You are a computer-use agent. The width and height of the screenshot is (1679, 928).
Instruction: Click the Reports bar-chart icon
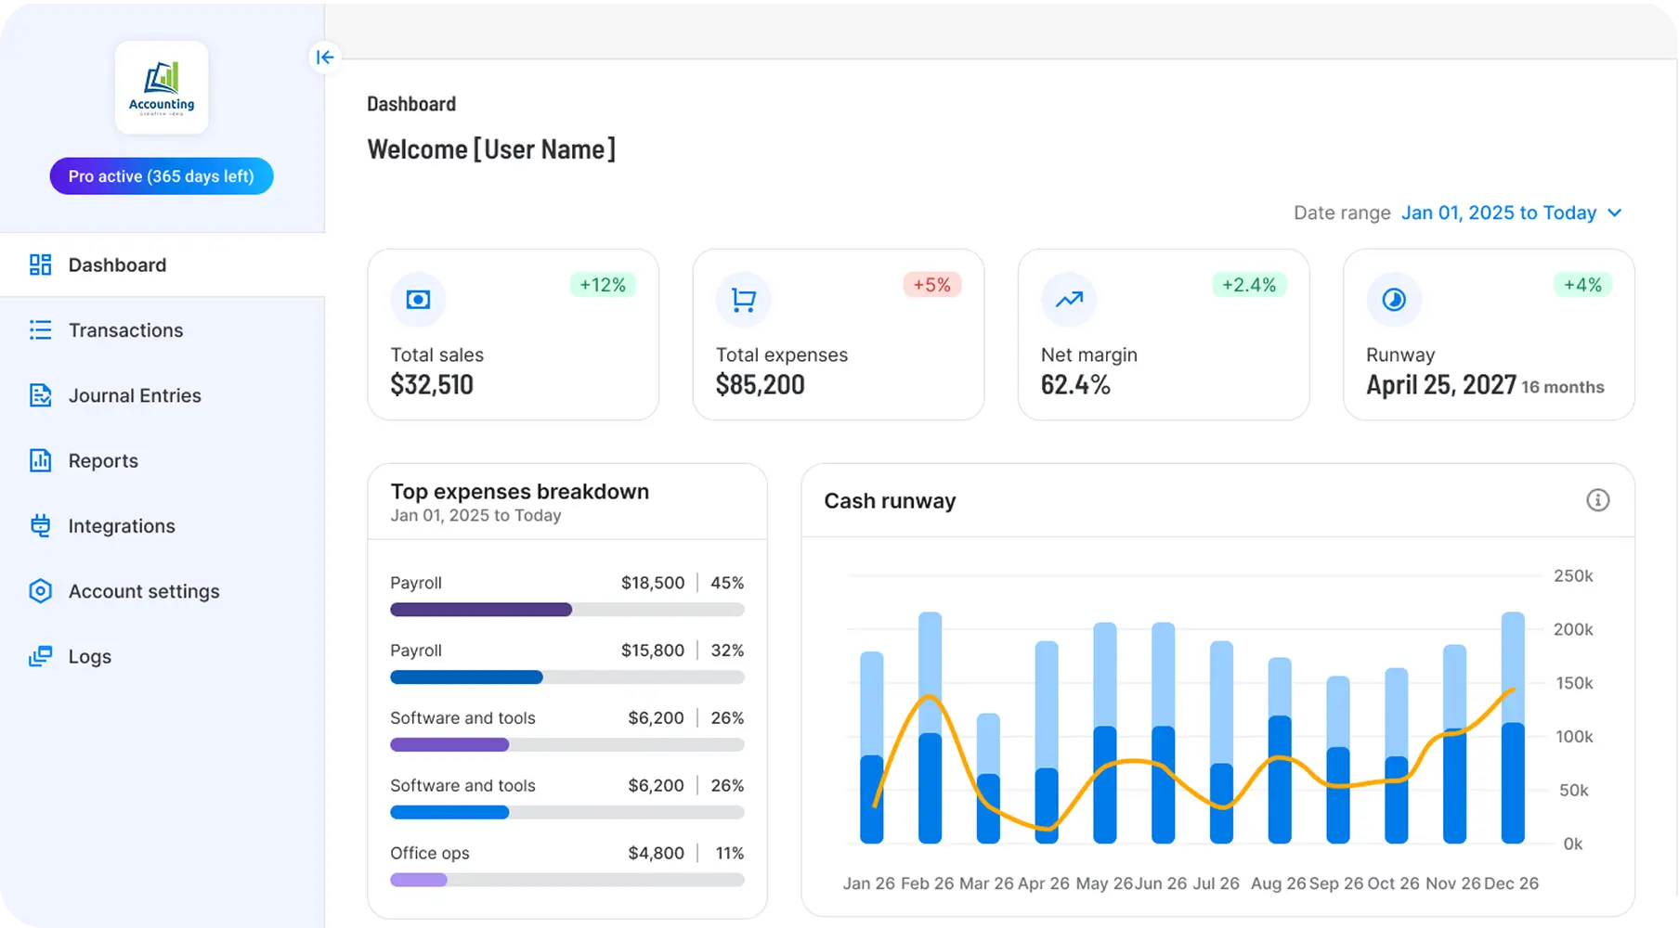coord(41,460)
